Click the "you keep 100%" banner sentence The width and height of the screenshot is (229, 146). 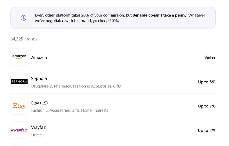tap(77, 21)
